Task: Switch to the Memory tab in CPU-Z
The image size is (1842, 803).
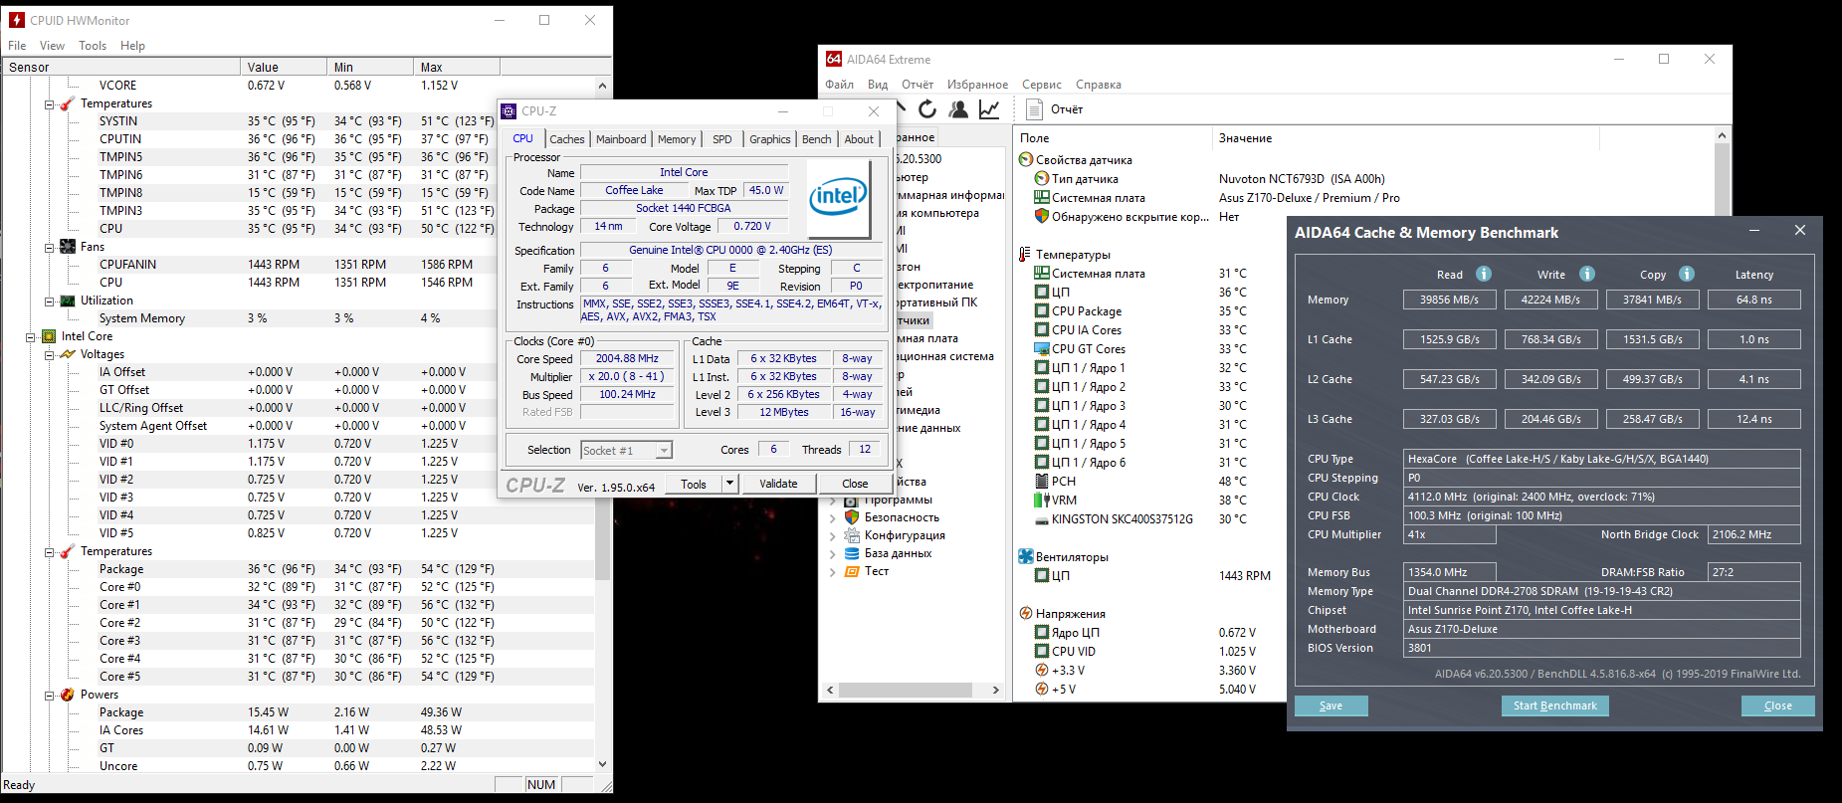Action: point(677,139)
